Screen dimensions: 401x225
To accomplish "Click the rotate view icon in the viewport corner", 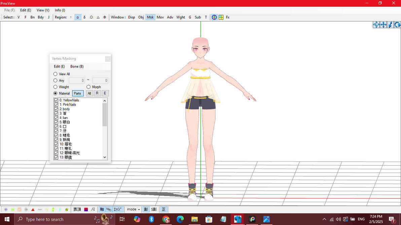I will tap(397, 25).
